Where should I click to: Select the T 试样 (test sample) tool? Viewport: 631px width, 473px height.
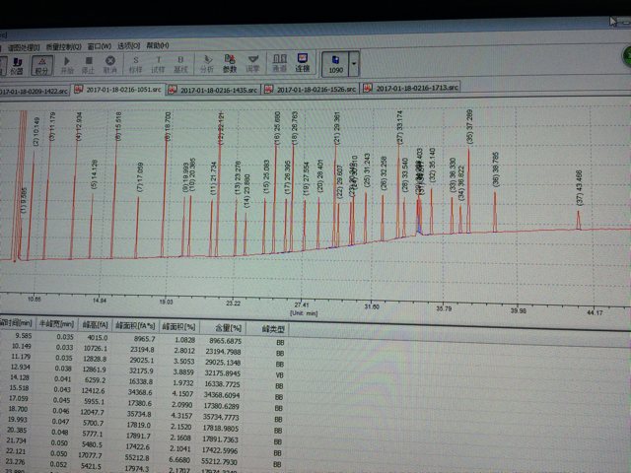[x=158, y=64]
